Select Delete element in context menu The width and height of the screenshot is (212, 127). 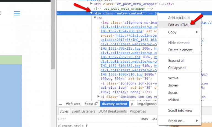coord(180,50)
